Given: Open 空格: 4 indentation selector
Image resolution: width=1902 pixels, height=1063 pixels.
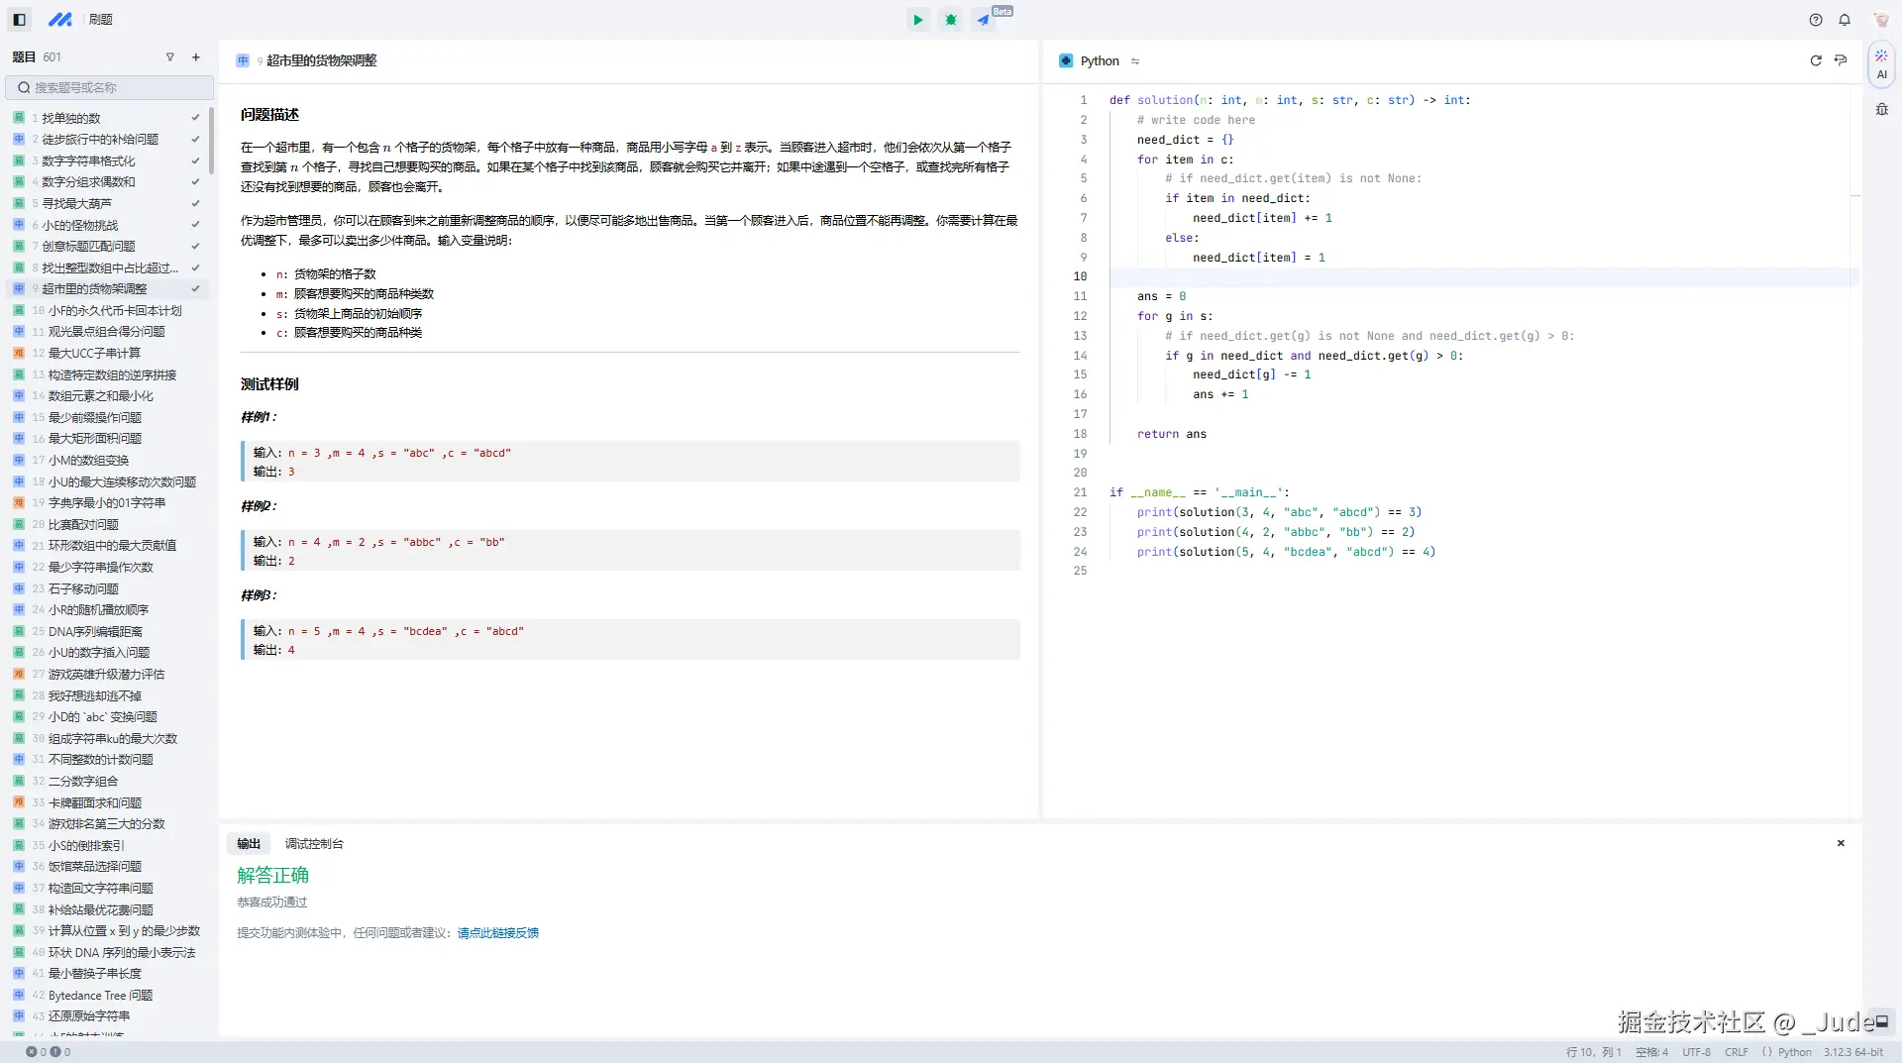Looking at the screenshot, I should pos(1651,1052).
